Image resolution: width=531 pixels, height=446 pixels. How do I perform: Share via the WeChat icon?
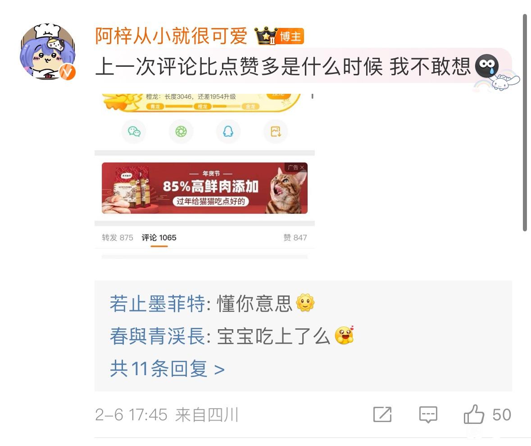pos(134,131)
